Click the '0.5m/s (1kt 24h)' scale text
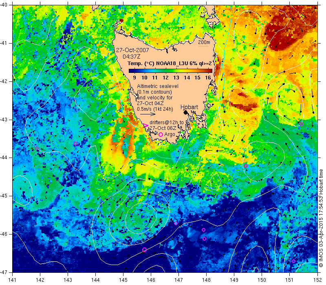 click(155, 109)
